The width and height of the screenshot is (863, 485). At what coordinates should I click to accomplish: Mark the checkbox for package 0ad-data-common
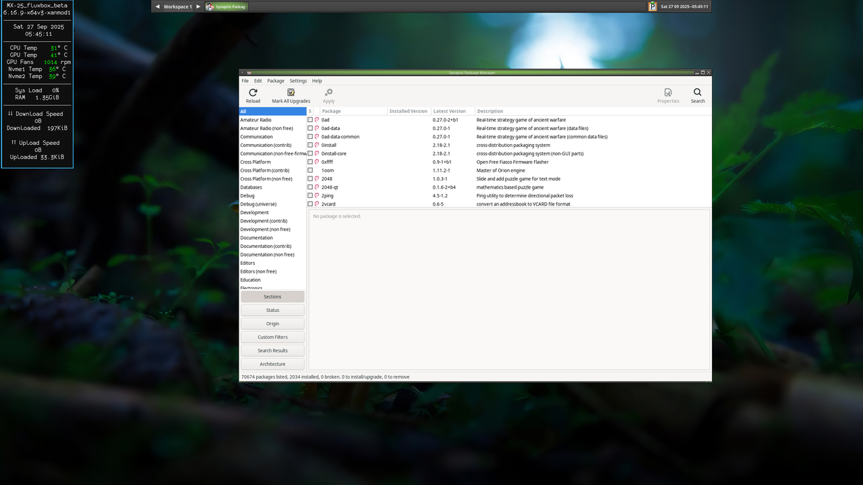point(310,137)
